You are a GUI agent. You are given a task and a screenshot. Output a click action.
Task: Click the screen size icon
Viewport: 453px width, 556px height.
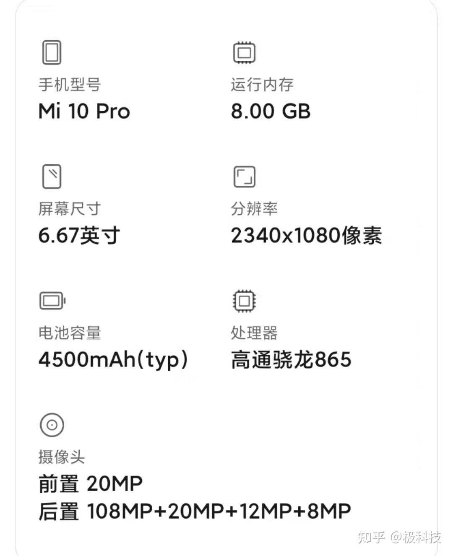click(x=52, y=177)
